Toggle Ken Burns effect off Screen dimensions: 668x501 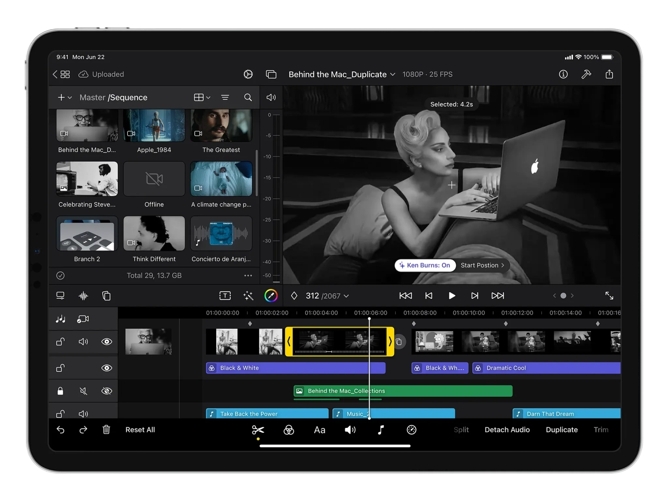pos(425,265)
